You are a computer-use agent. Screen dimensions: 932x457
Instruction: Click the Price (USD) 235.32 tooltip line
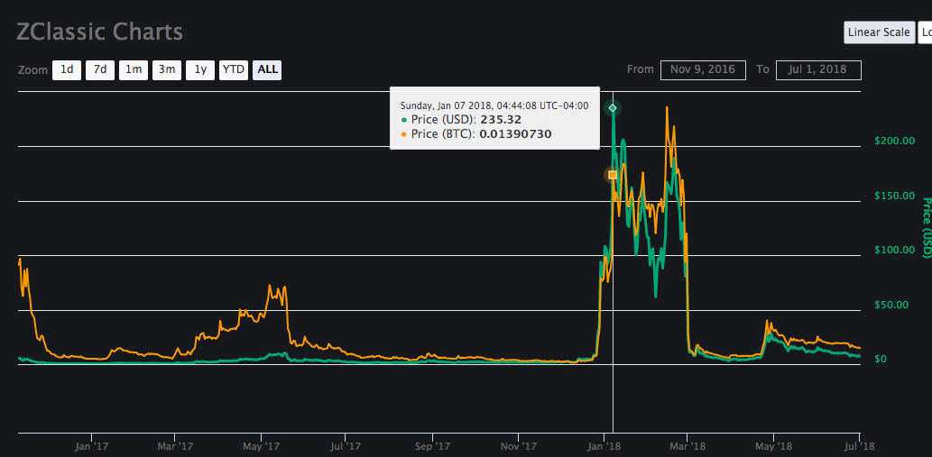tap(461, 119)
